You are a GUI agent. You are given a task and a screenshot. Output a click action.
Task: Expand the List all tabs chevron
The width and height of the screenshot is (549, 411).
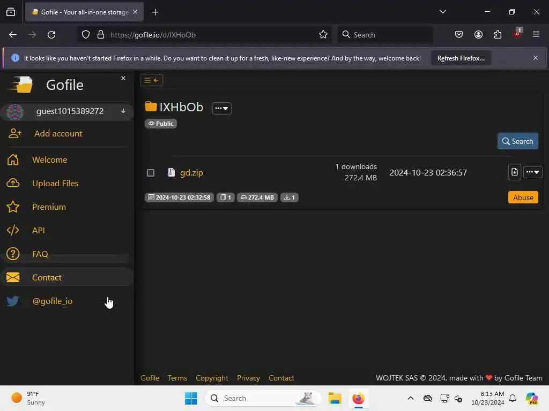point(442,12)
